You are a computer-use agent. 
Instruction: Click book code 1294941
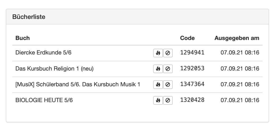pyautogui.click(x=192, y=53)
